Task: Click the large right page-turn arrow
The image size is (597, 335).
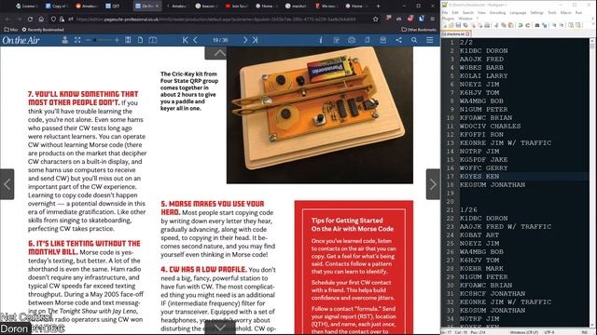Action: tap(433, 184)
